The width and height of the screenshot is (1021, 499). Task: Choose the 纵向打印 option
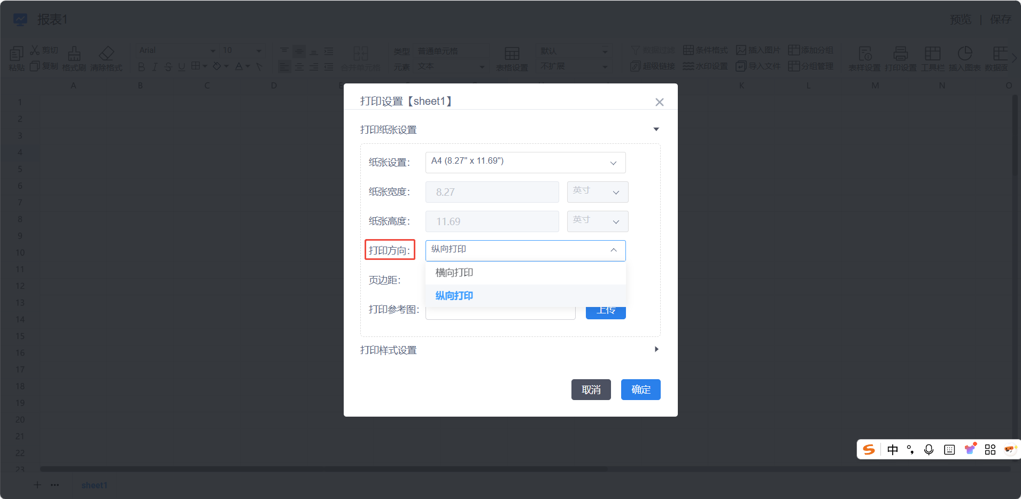click(x=454, y=296)
